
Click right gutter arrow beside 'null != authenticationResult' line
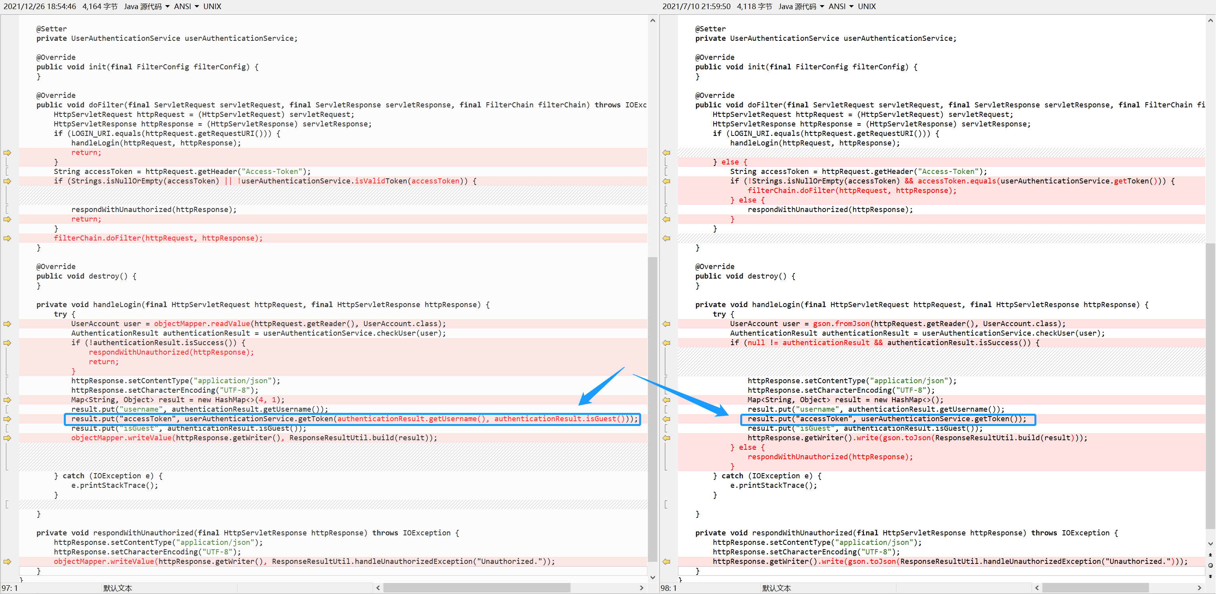tap(666, 343)
